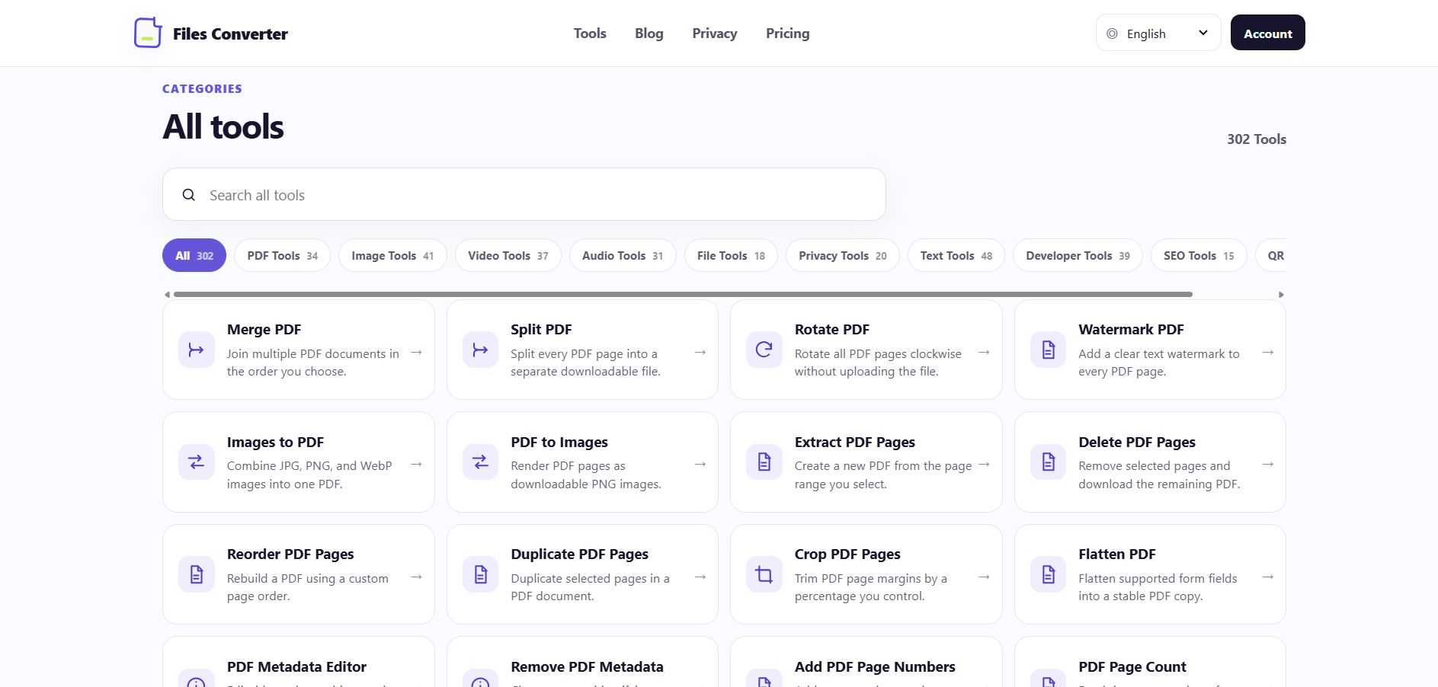Click the Images to PDF swap icon

[x=197, y=462]
